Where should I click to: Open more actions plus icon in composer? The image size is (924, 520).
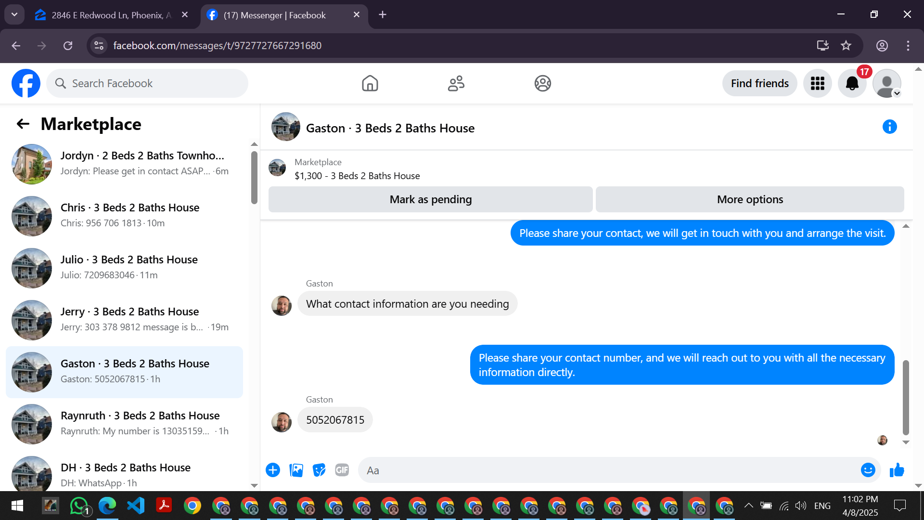click(x=273, y=470)
